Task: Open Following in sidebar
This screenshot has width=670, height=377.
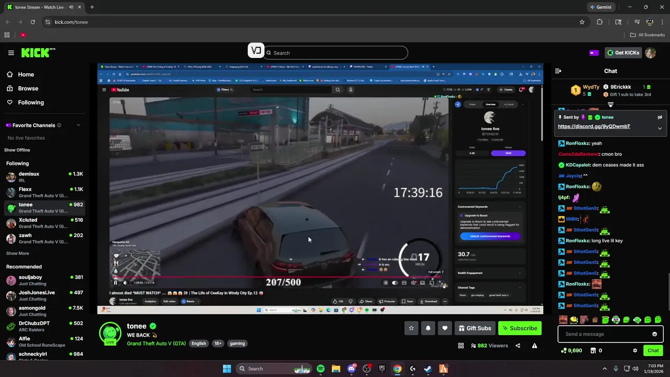Action: coord(44,103)
